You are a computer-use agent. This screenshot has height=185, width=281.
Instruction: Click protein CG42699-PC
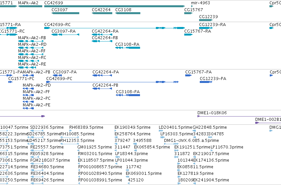point(112,82)
